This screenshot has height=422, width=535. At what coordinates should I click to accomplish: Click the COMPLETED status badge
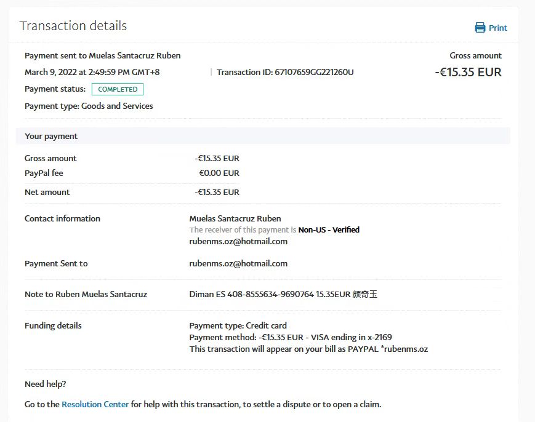pyautogui.click(x=118, y=89)
